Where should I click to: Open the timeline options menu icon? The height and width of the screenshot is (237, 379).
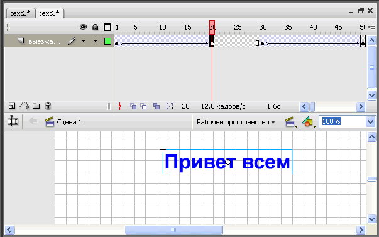pos(371,27)
